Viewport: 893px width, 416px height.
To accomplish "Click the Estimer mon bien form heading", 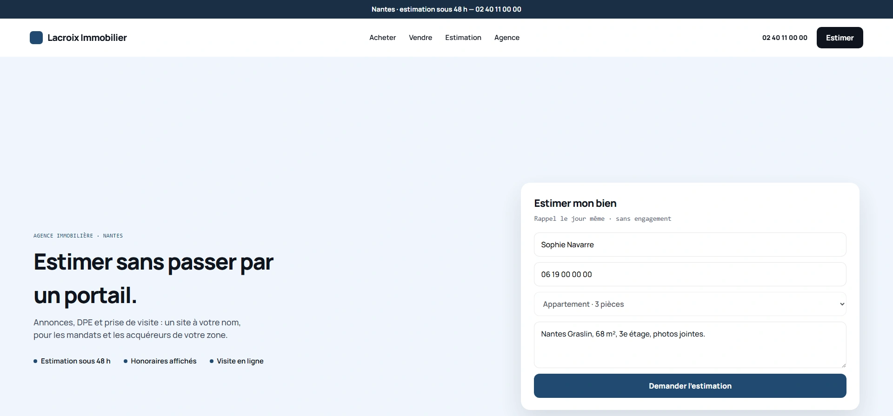I will [x=575, y=204].
